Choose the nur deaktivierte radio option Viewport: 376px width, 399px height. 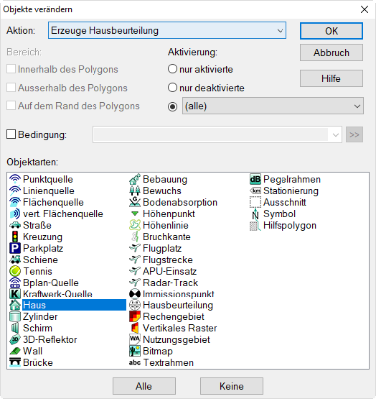tap(172, 88)
